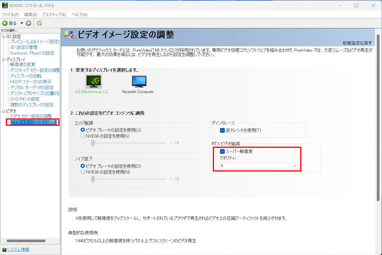Open ビデオ カラー設定の調整 page

click(31, 116)
